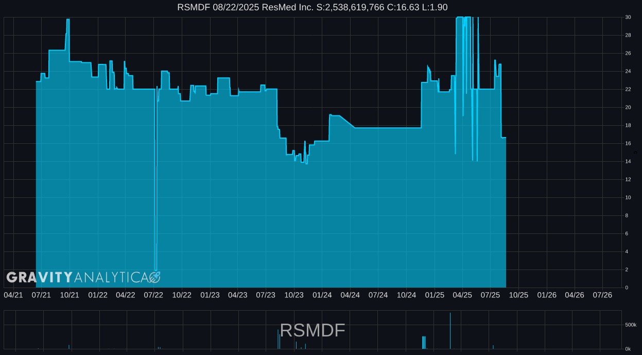This screenshot has width=642, height=355.
Task: Select the 07/25 date tick label
Action: tap(490, 295)
